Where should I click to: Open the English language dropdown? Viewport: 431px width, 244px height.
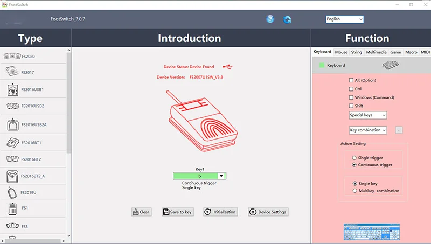pos(345,19)
